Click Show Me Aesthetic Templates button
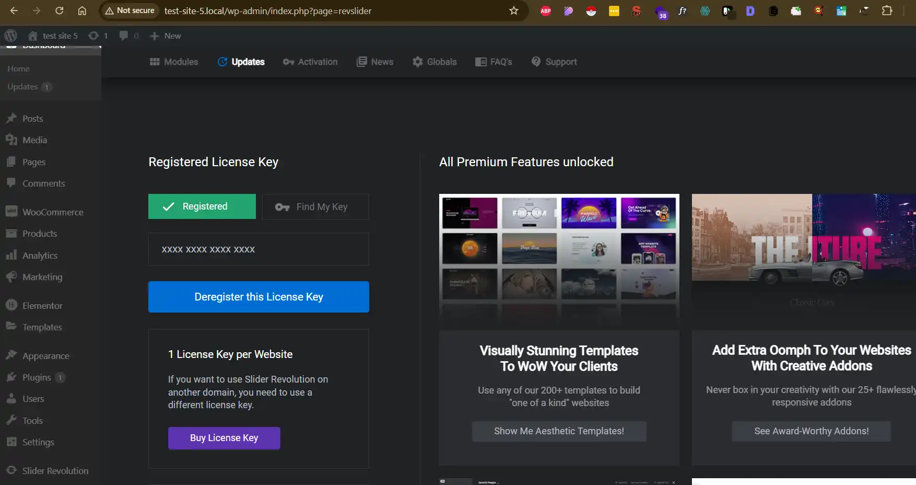 pyautogui.click(x=559, y=431)
